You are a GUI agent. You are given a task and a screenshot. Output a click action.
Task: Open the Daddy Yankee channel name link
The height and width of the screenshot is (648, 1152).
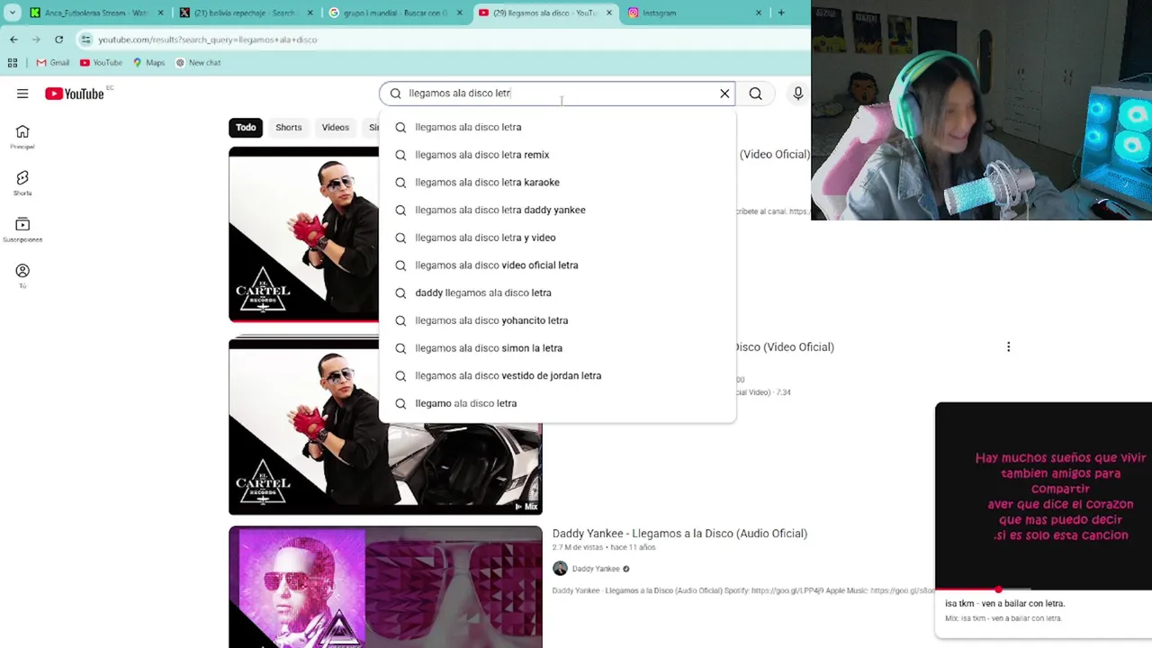(596, 569)
